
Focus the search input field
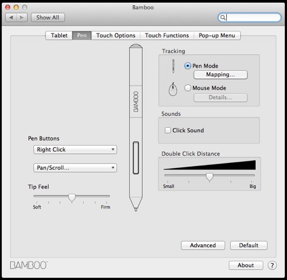click(x=249, y=17)
